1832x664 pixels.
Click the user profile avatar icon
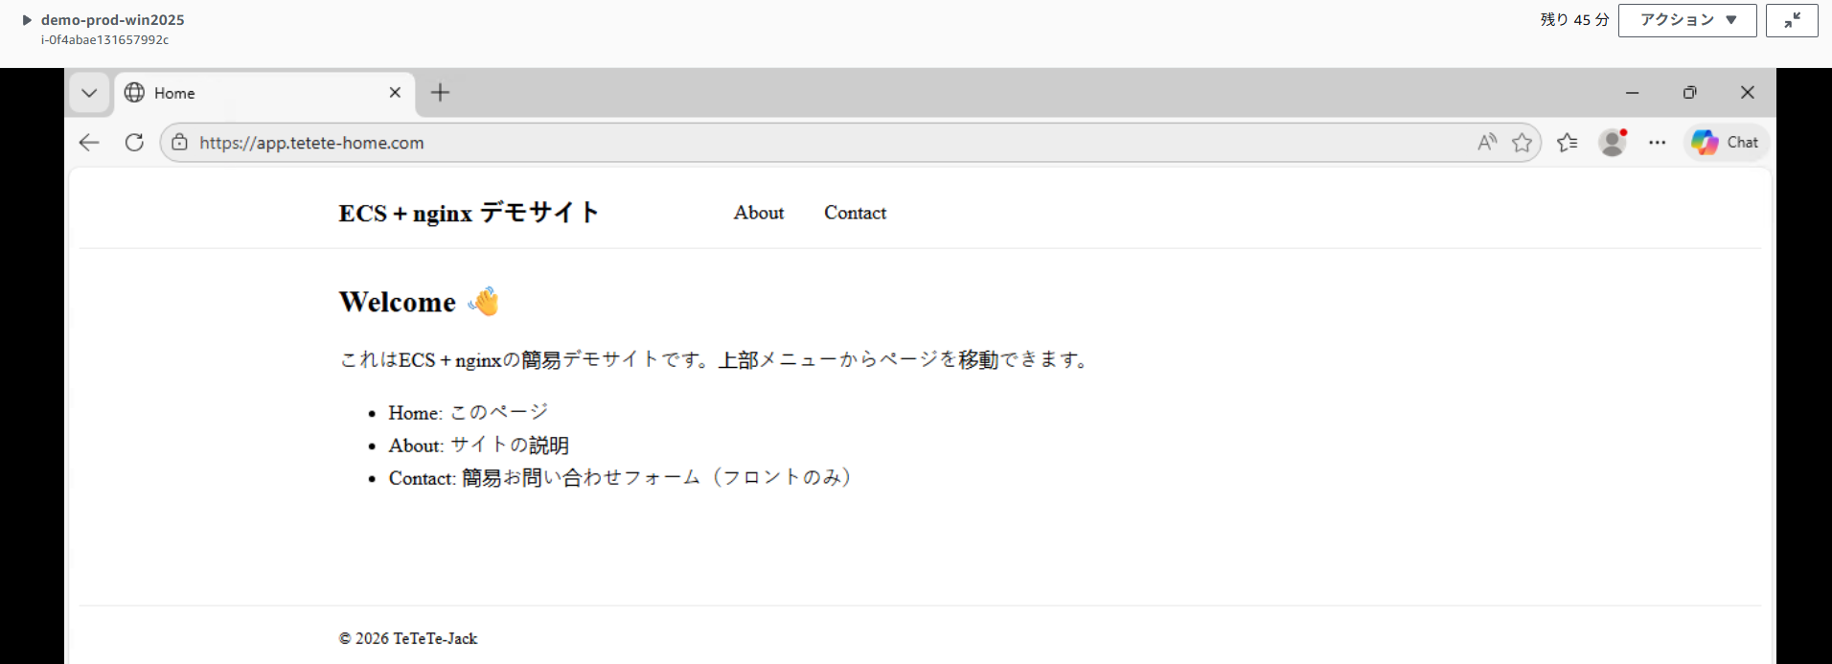coord(1613,143)
